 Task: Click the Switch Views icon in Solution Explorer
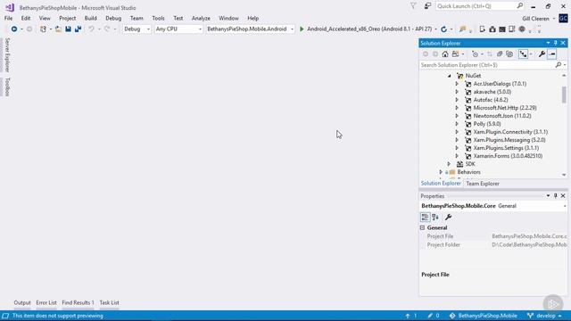(x=455, y=54)
